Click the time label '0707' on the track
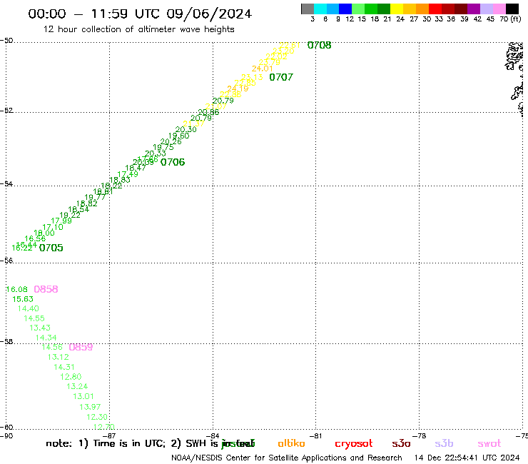This screenshot has height=464, width=528. tap(281, 77)
